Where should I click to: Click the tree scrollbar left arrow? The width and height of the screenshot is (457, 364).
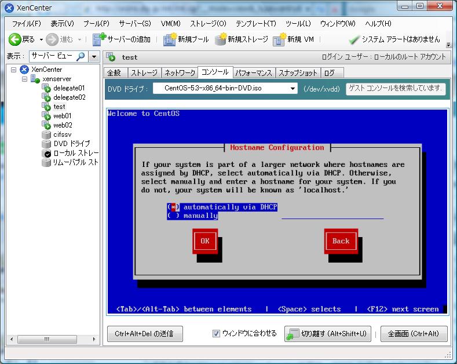12,339
